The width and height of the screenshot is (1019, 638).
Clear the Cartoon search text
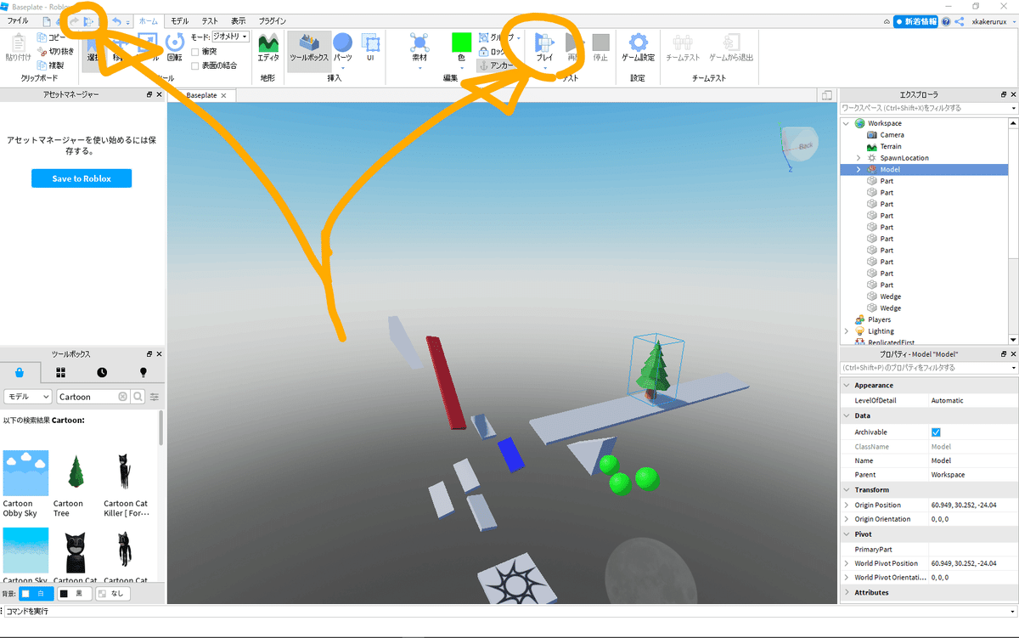(x=123, y=397)
